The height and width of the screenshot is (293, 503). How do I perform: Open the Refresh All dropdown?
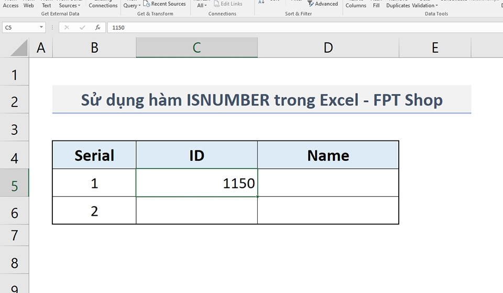click(x=202, y=5)
